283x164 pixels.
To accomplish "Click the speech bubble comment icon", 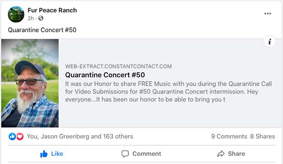I will tap(125, 154).
